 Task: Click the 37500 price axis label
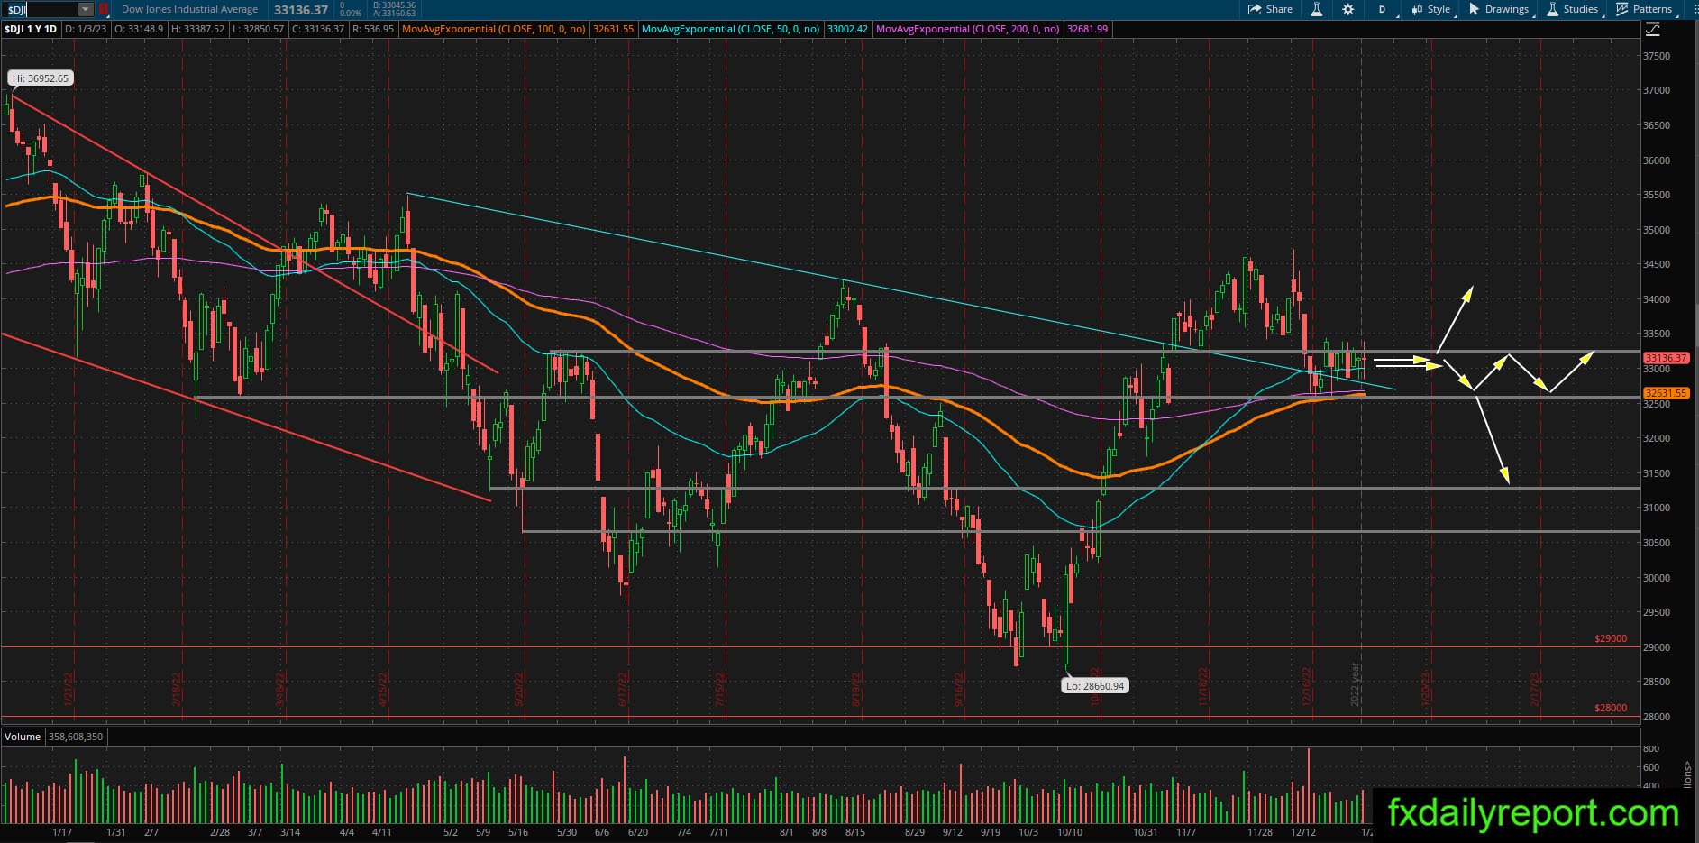[x=1657, y=56]
